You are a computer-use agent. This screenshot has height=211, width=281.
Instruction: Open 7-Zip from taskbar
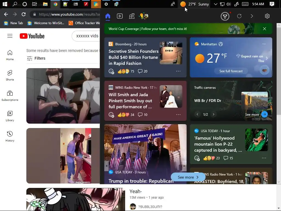click(x=76, y=4)
